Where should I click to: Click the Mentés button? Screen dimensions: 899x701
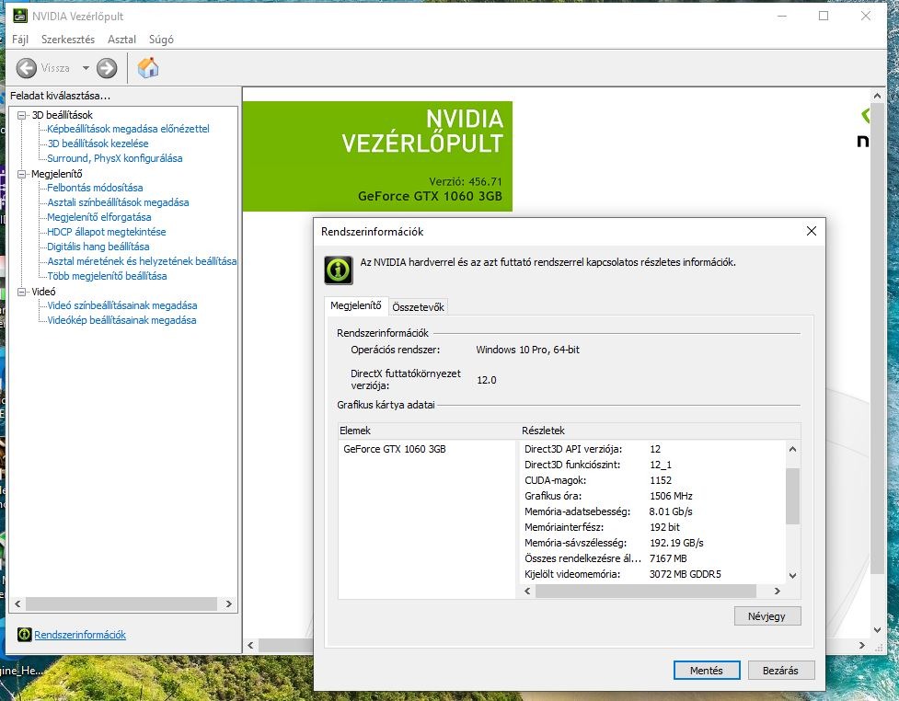tap(707, 670)
